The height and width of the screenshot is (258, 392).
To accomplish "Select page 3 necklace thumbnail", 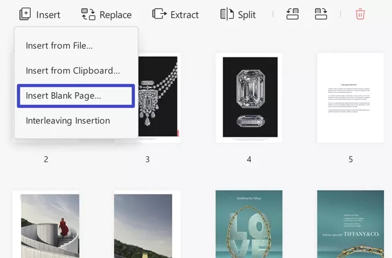I will click(x=159, y=98).
